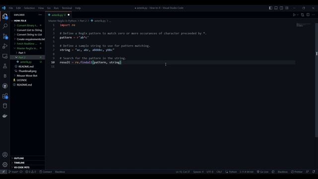Toggle the secondary side bar layout icon
The image size is (318, 179).
point(281,8)
